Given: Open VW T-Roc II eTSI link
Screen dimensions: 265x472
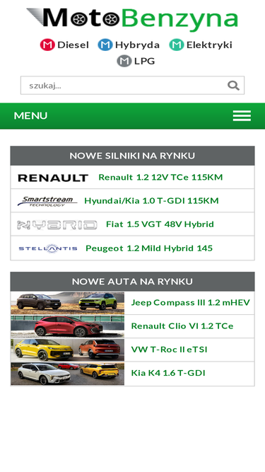Looking at the screenshot, I should tap(169, 350).
